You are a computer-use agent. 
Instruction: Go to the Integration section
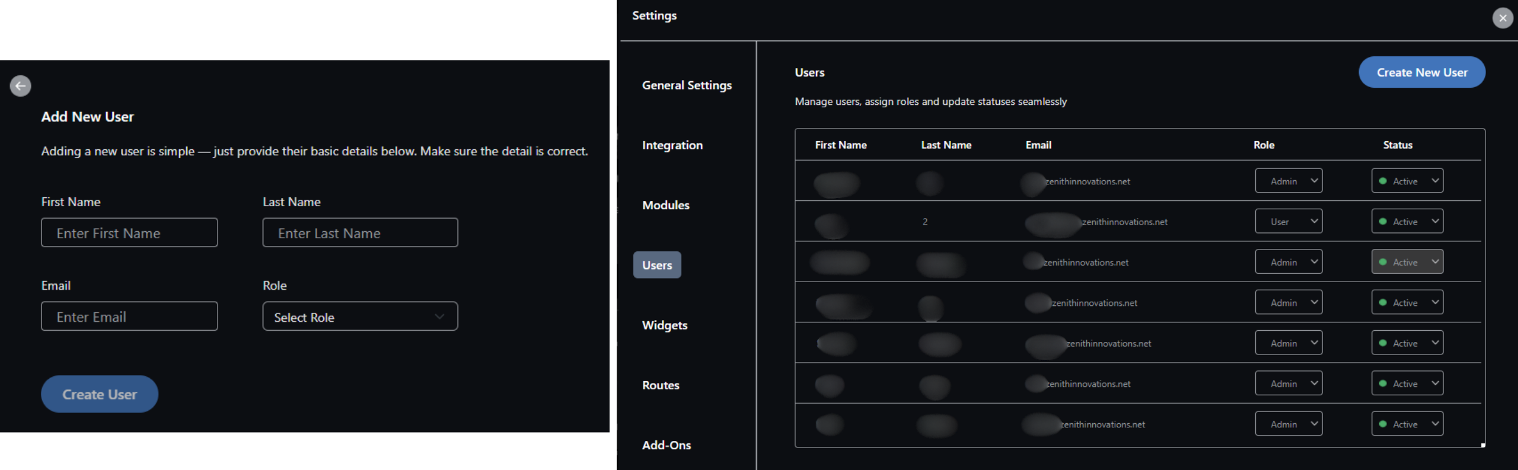(672, 145)
